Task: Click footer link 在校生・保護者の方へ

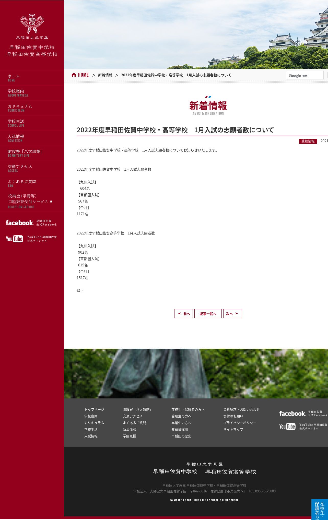Action: coord(188,409)
